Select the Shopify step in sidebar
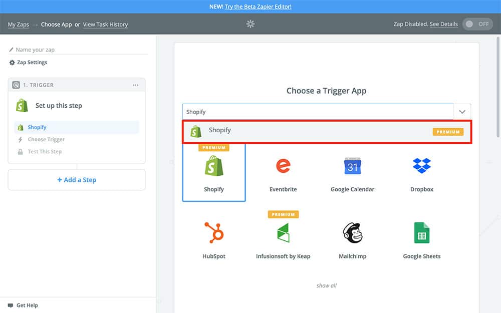This screenshot has width=501, height=313. point(37,127)
